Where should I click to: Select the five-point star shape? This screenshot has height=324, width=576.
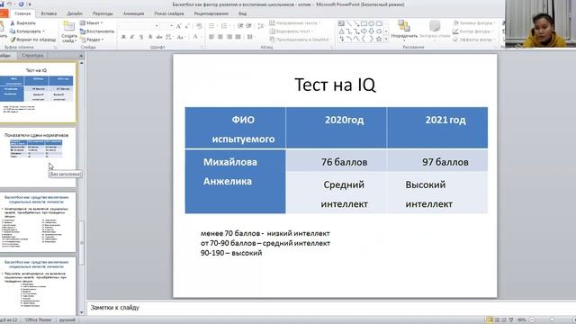tap(379, 39)
